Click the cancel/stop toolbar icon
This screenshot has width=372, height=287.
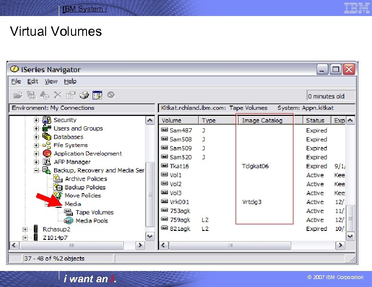pyautogui.click(x=111, y=95)
